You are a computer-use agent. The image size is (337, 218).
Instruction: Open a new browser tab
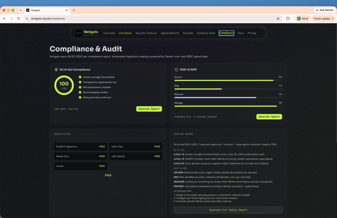coord(74,10)
